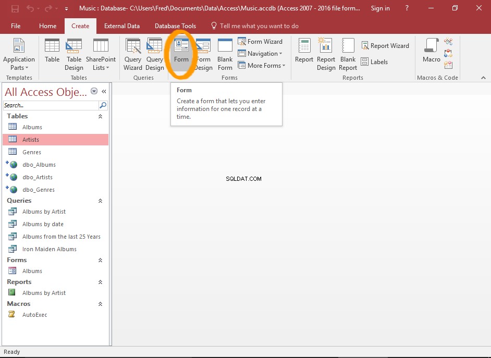Collapse the Forms group
The height and width of the screenshot is (358, 491).
pyautogui.click(x=100, y=261)
